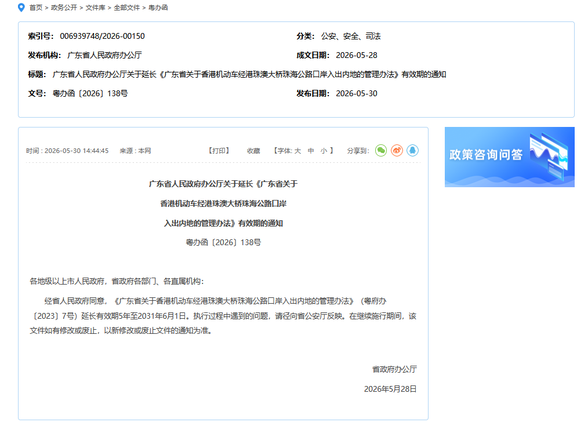The width and height of the screenshot is (577, 426).
Task: Share to Weibo via orange icon
Action: click(397, 151)
